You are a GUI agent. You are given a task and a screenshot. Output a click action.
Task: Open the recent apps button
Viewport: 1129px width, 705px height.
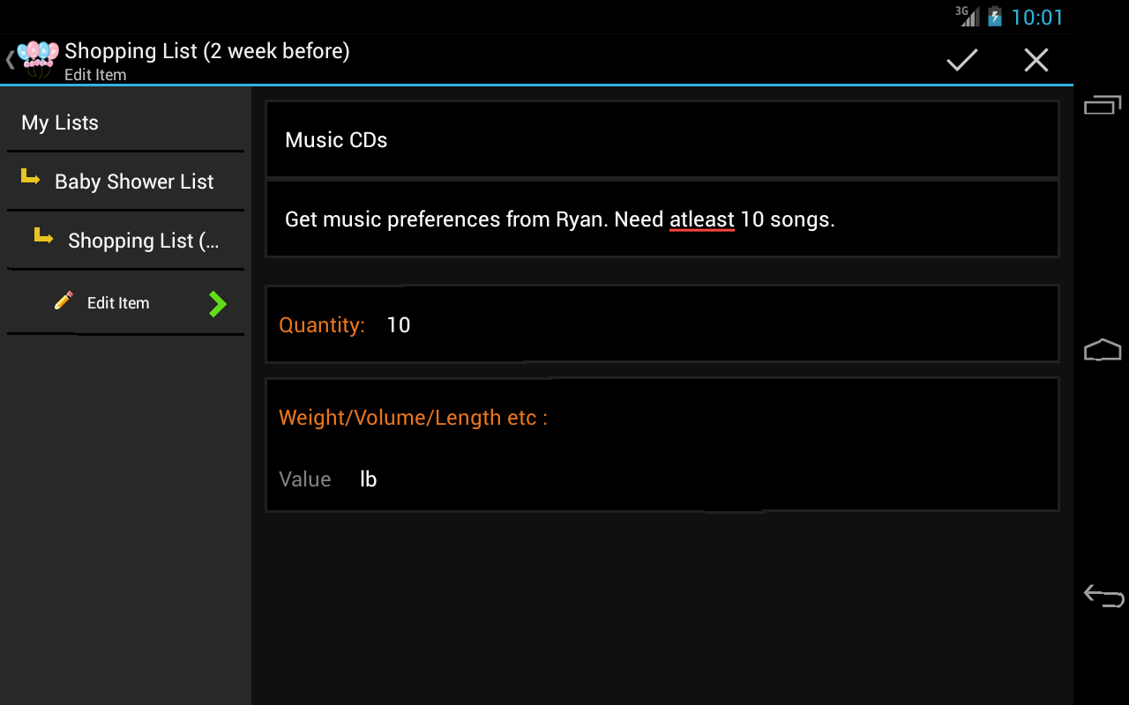point(1103,105)
